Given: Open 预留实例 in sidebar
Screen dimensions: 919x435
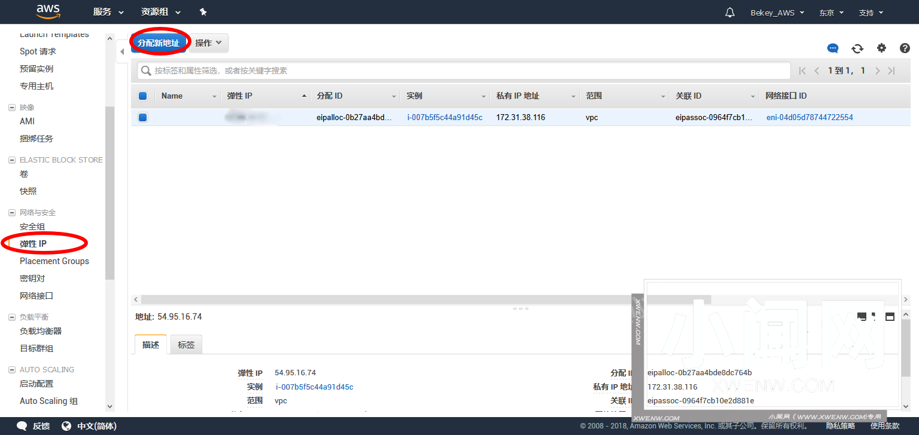Looking at the screenshot, I should 36,69.
